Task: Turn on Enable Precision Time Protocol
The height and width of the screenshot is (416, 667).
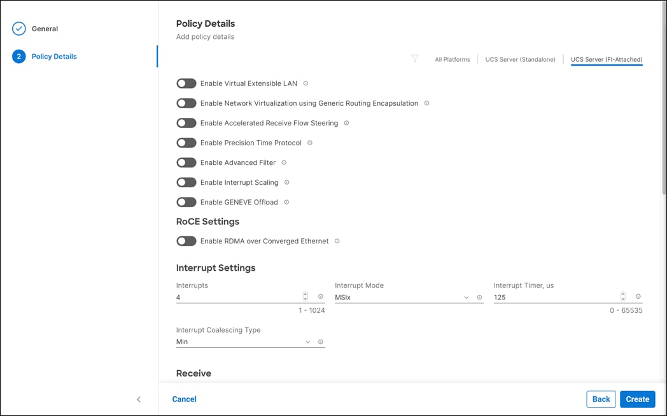Action: click(x=186, y=143)
